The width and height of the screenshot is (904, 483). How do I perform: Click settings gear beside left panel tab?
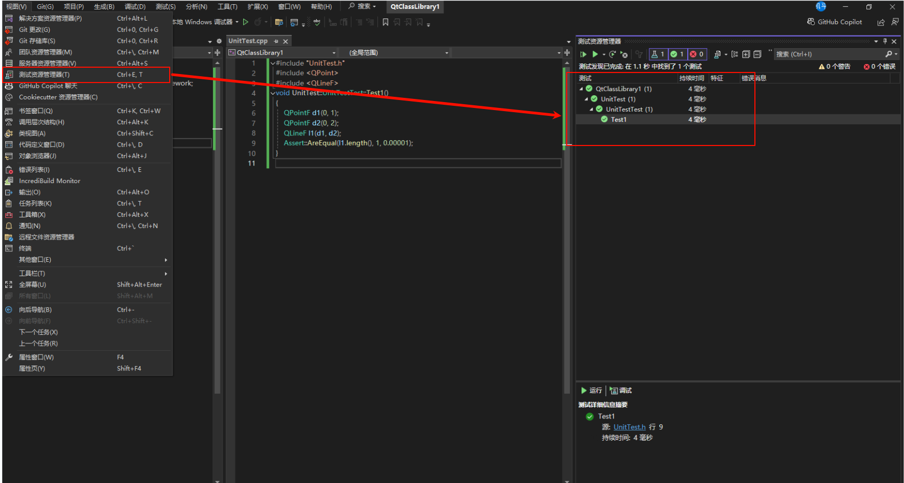[219, 41]
